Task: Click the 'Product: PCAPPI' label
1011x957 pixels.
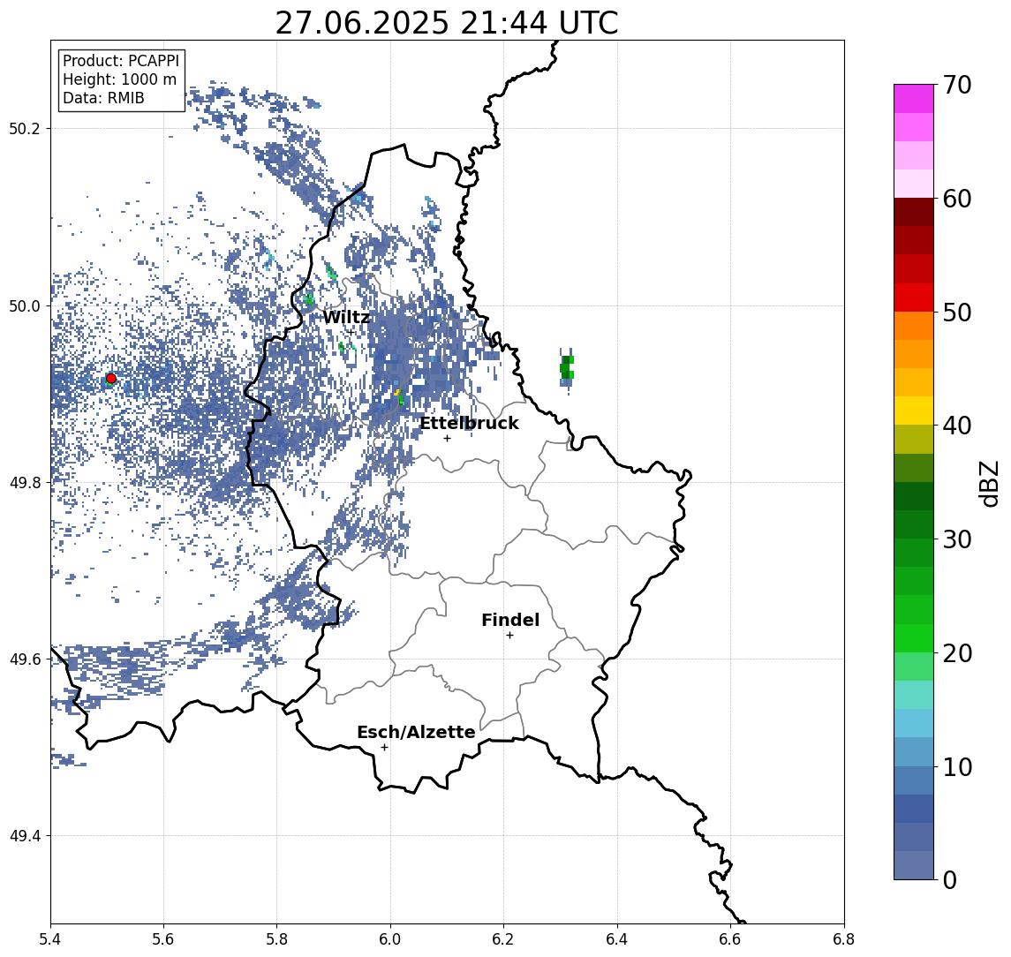Action: tap(121, 61)
